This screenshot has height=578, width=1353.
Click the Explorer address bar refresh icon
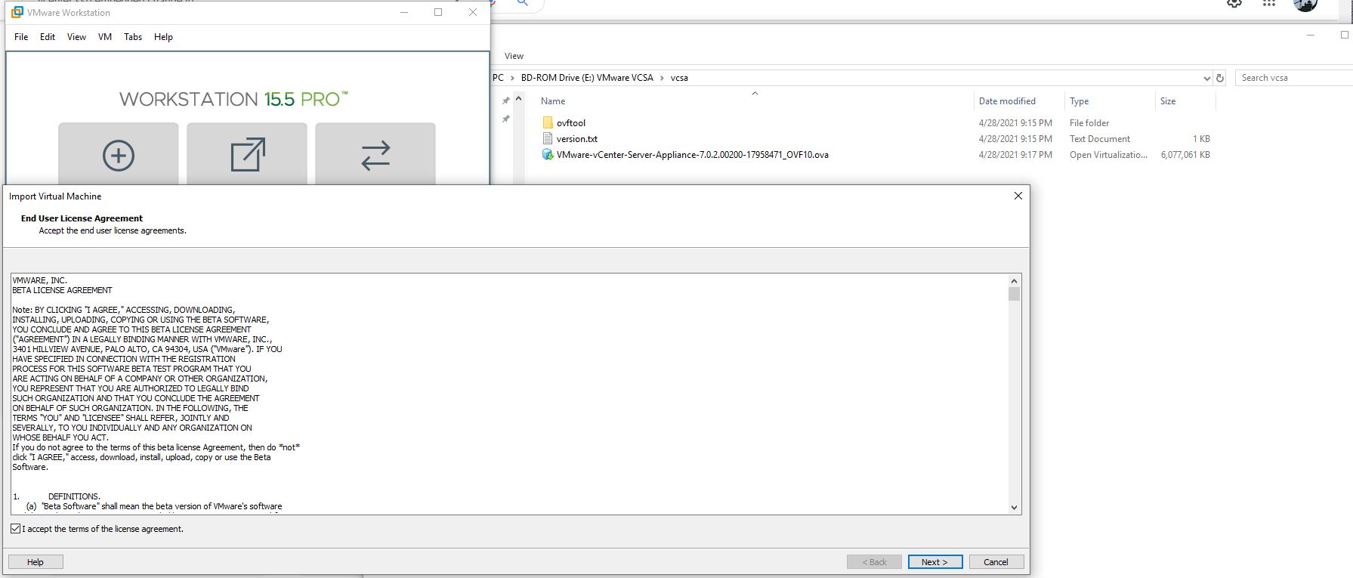coord(1219,78)
